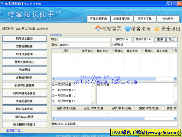This screenshot has width=182, height=137.
Task: Click the ranking table left scroll arrow
Action: pyautogui.click(x=53, y=79)
